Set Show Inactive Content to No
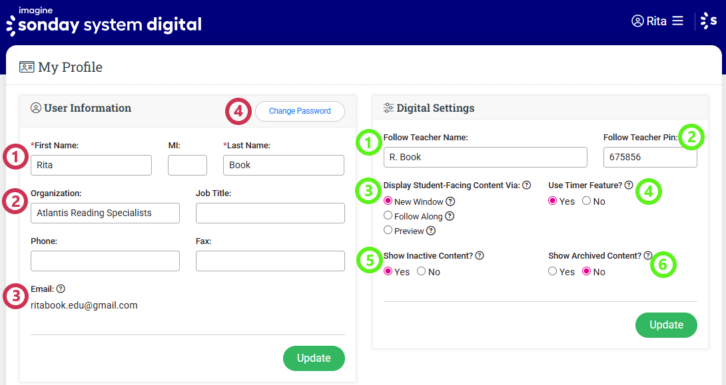This screenshot has width=726, height=385. pyautogui.click(x=421, y=271)
